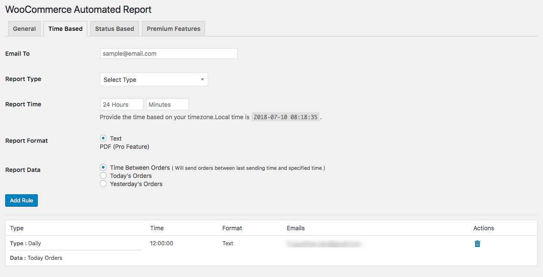Image resolution: width=543 pixels, height=277 pixels.
Task: Click the Format column header
Action: [x=232, y=228]
